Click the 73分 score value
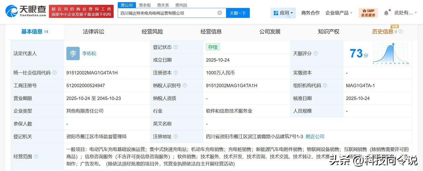This screenshot has height=171, width=423. tap(359, 53)
